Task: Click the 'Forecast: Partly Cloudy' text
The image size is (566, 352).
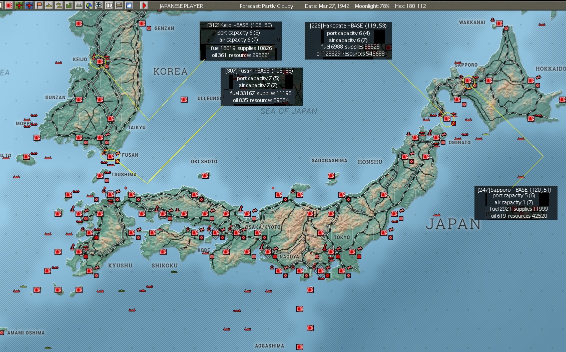Action: pos(266,6)
